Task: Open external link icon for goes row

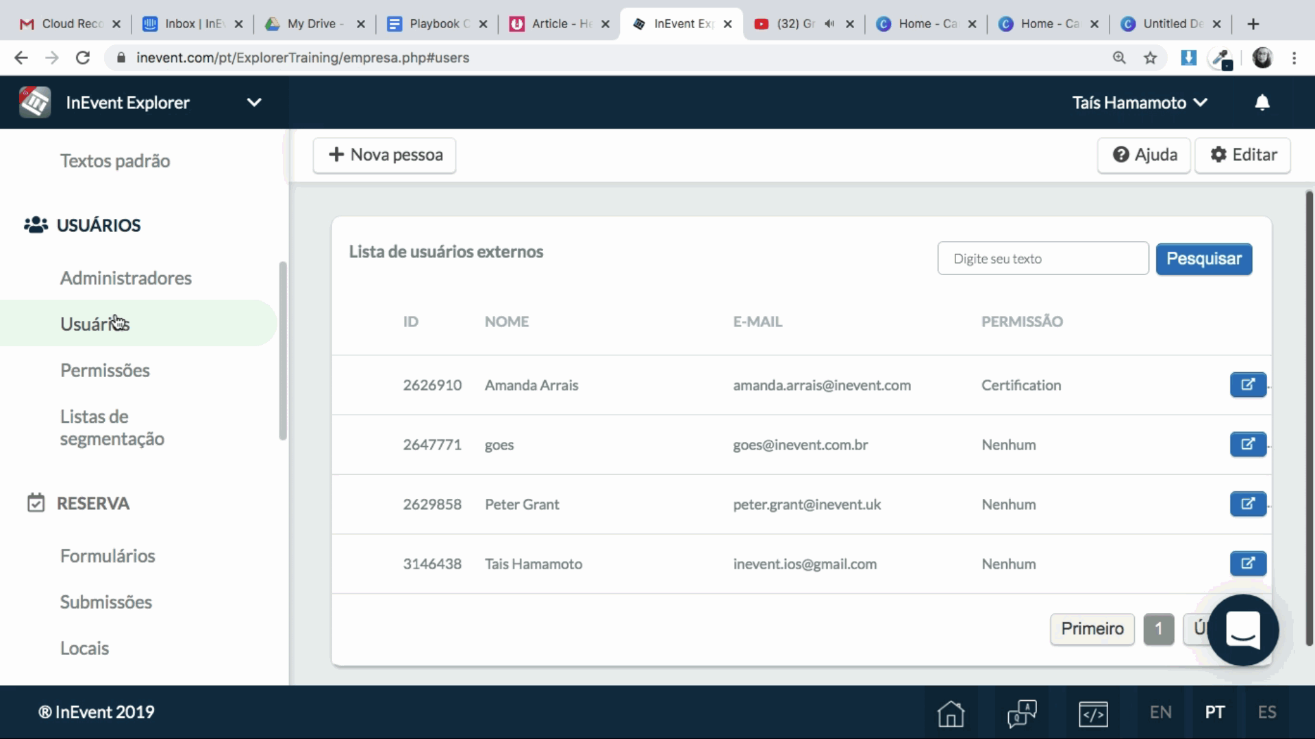Action: click(1248, 444)
